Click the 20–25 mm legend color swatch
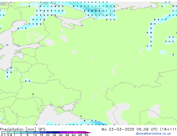This screenshot has height=136, width=177. (x=50, y=132)
